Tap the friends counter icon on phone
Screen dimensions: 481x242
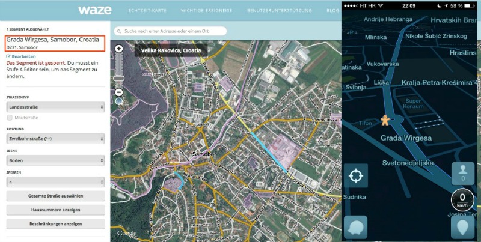[x=462, y=173]
